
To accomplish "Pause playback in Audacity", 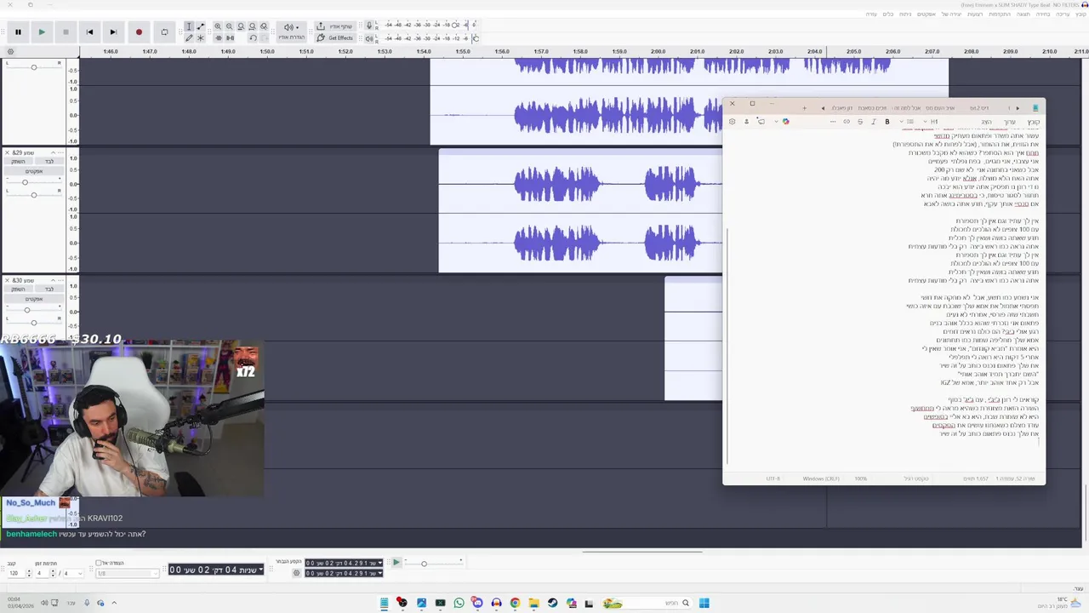I will click(x=18, y=32).
